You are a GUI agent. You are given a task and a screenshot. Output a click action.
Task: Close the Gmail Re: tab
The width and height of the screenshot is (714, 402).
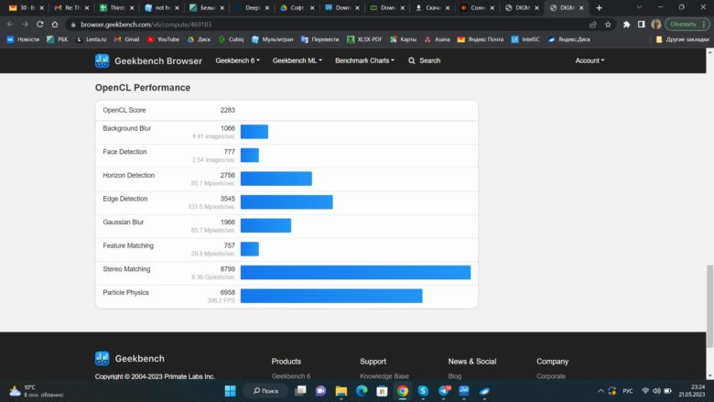click(87, 7)
